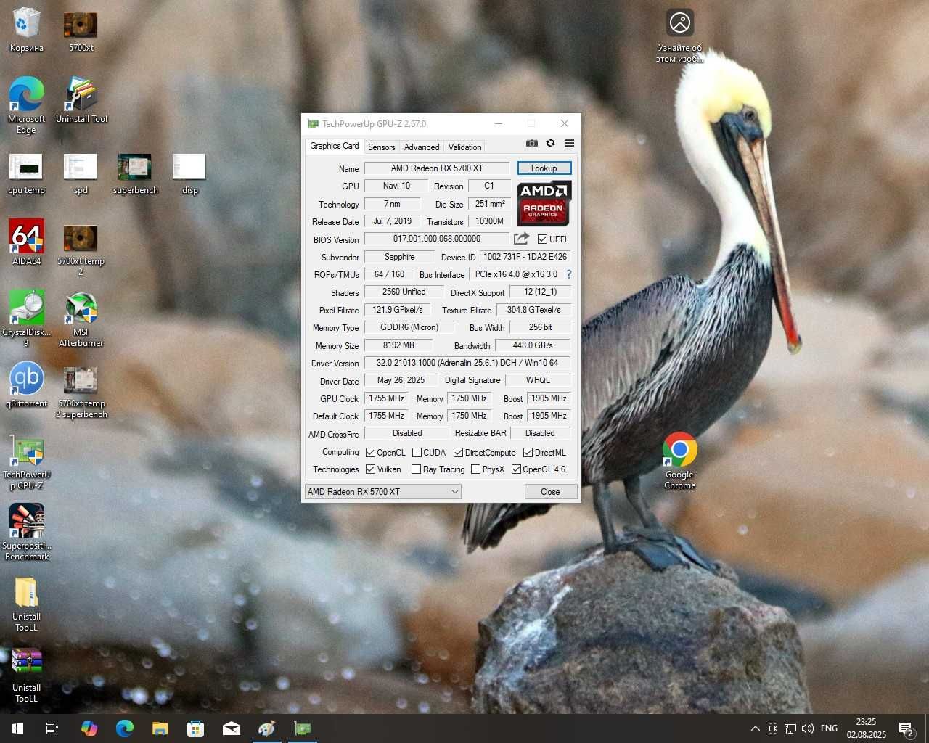Click the Spotlight image info desktop icon
This screenshot has width=929, height=743.
[680, 36]
